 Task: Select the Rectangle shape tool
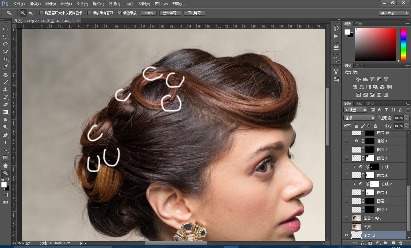coord(5,157)
